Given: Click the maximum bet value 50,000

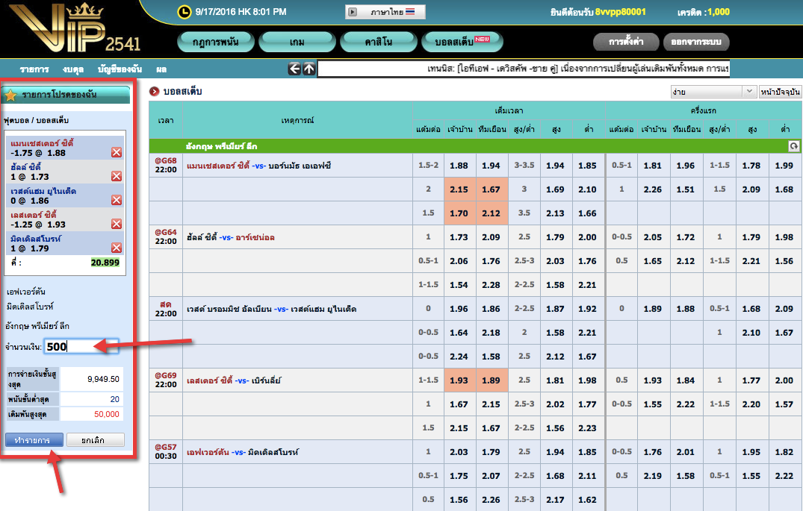Looking at the screenshot, I should tap(107, 414).
